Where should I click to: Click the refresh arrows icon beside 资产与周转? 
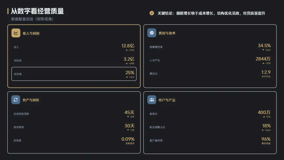point(16,100)
